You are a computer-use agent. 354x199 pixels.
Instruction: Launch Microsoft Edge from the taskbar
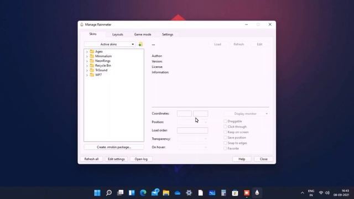pyautogui.click(x=143, y=193)
